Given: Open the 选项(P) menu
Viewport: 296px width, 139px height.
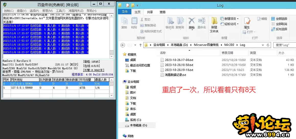Looking at the screenshot, I should (x=34, y=11).
